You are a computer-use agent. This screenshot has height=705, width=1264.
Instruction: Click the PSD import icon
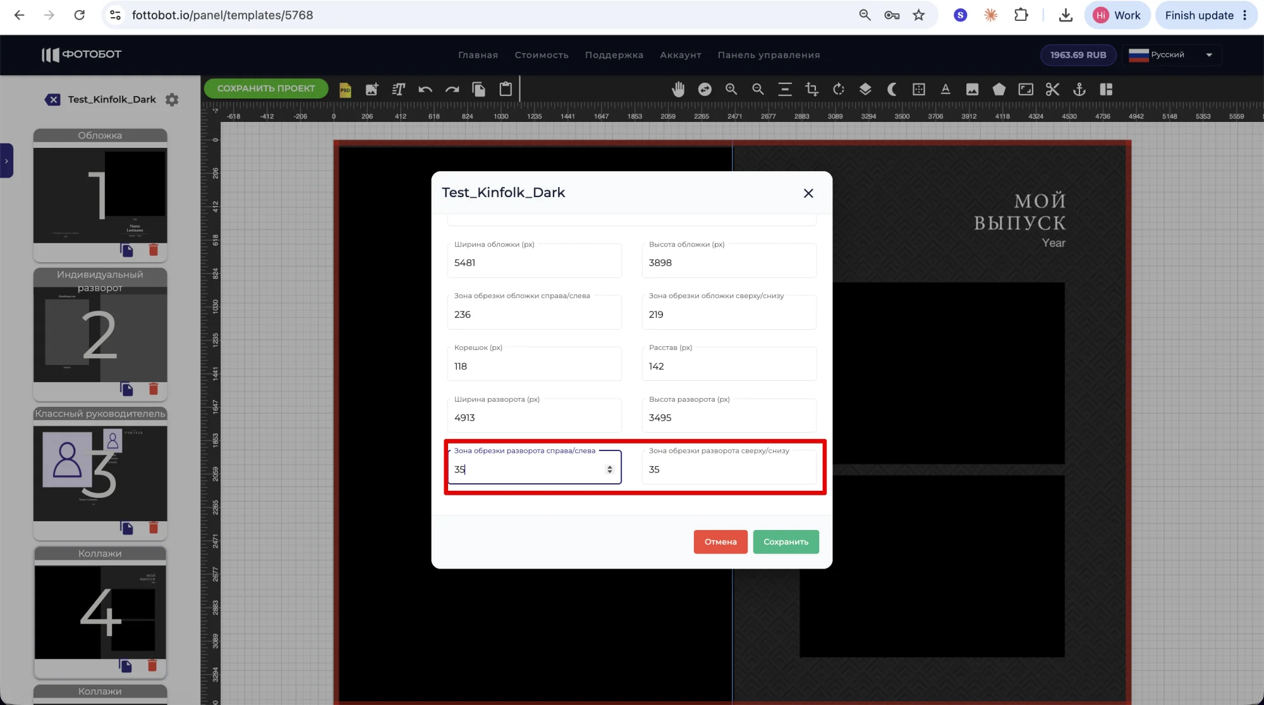tap(345, 90)
